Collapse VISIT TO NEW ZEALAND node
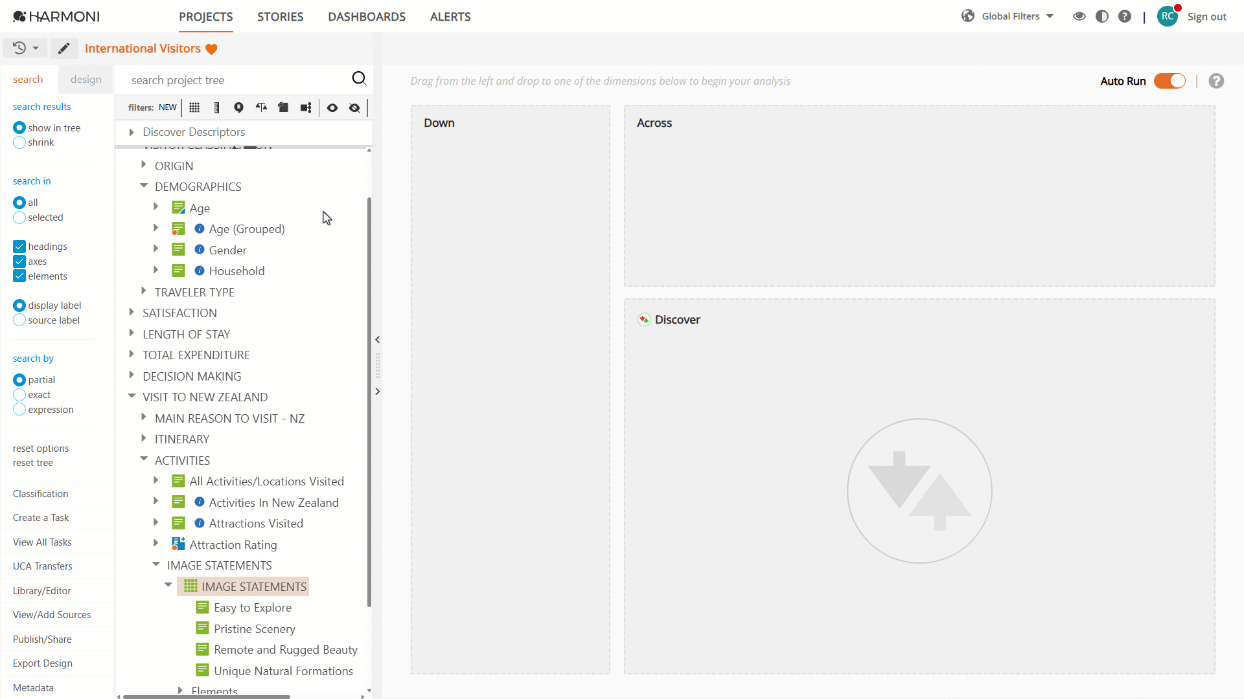 coord(132,396)
